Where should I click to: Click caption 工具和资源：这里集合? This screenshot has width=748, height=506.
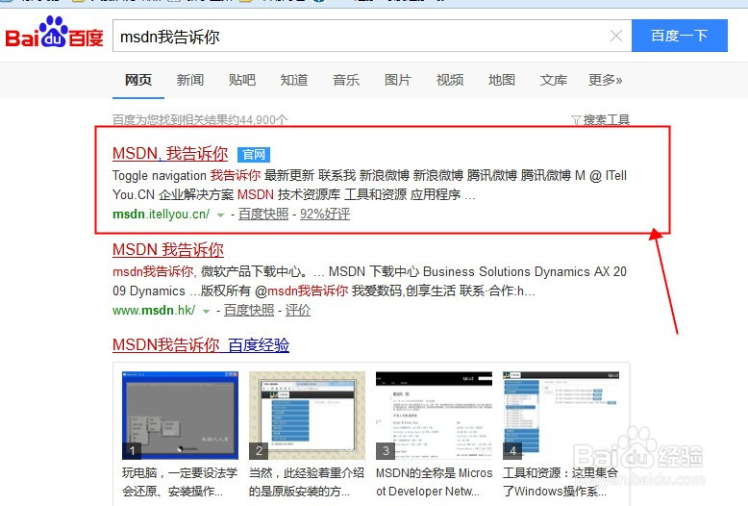561,482
